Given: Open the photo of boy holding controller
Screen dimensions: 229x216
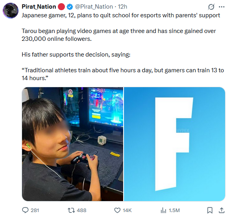Looking at the screenshot, I should click(72, 144).
